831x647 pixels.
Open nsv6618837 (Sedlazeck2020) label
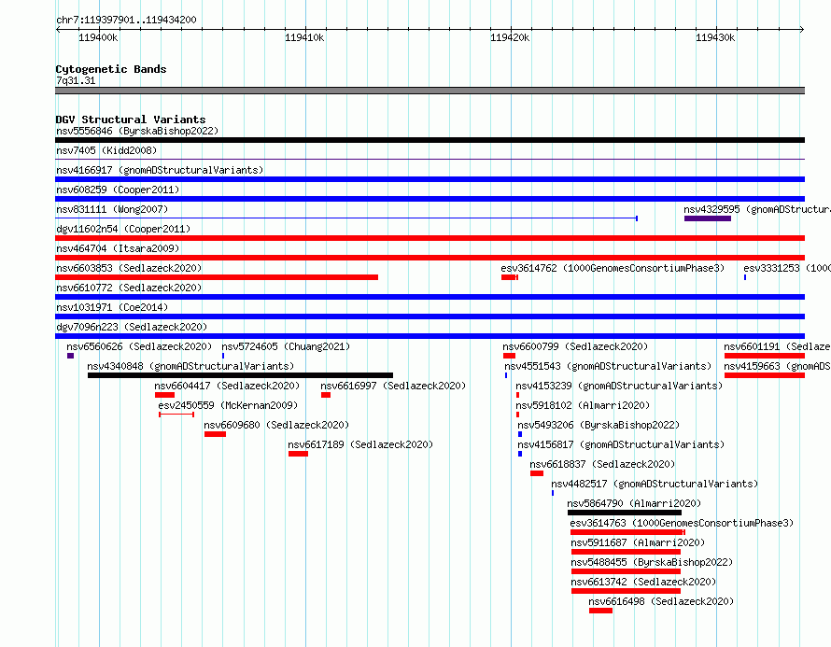tap(602, 464)
